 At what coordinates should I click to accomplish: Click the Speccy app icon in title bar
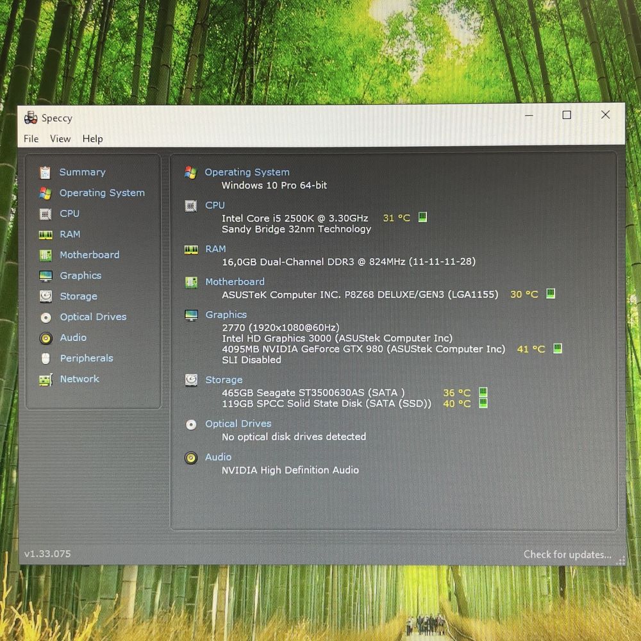[x=31, y=118]
